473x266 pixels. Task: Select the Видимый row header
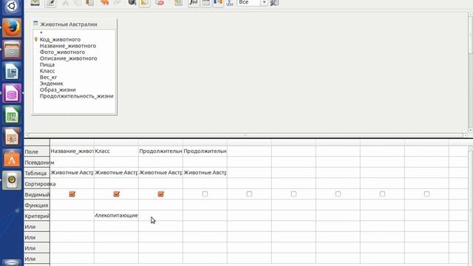tap(37, 194)
